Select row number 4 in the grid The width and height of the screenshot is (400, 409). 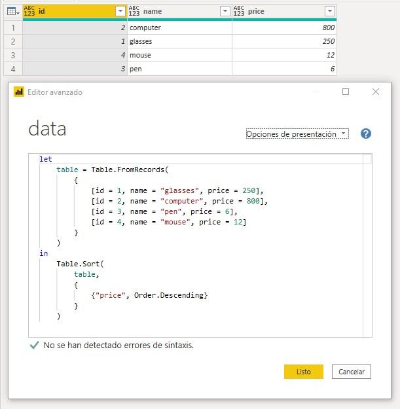pos(13,69)
